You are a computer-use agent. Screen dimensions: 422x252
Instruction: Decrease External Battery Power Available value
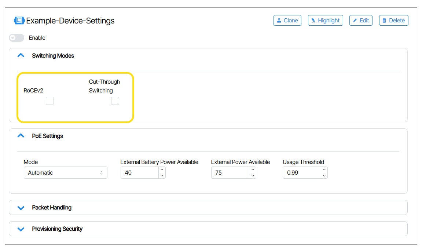(x=162, y=176)
